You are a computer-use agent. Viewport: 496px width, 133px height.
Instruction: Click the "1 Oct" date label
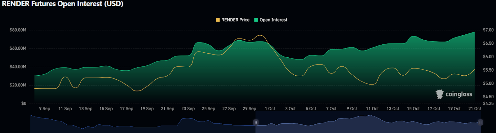click(x=270, y=109)
